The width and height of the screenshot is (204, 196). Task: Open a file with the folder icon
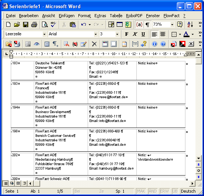17,25
